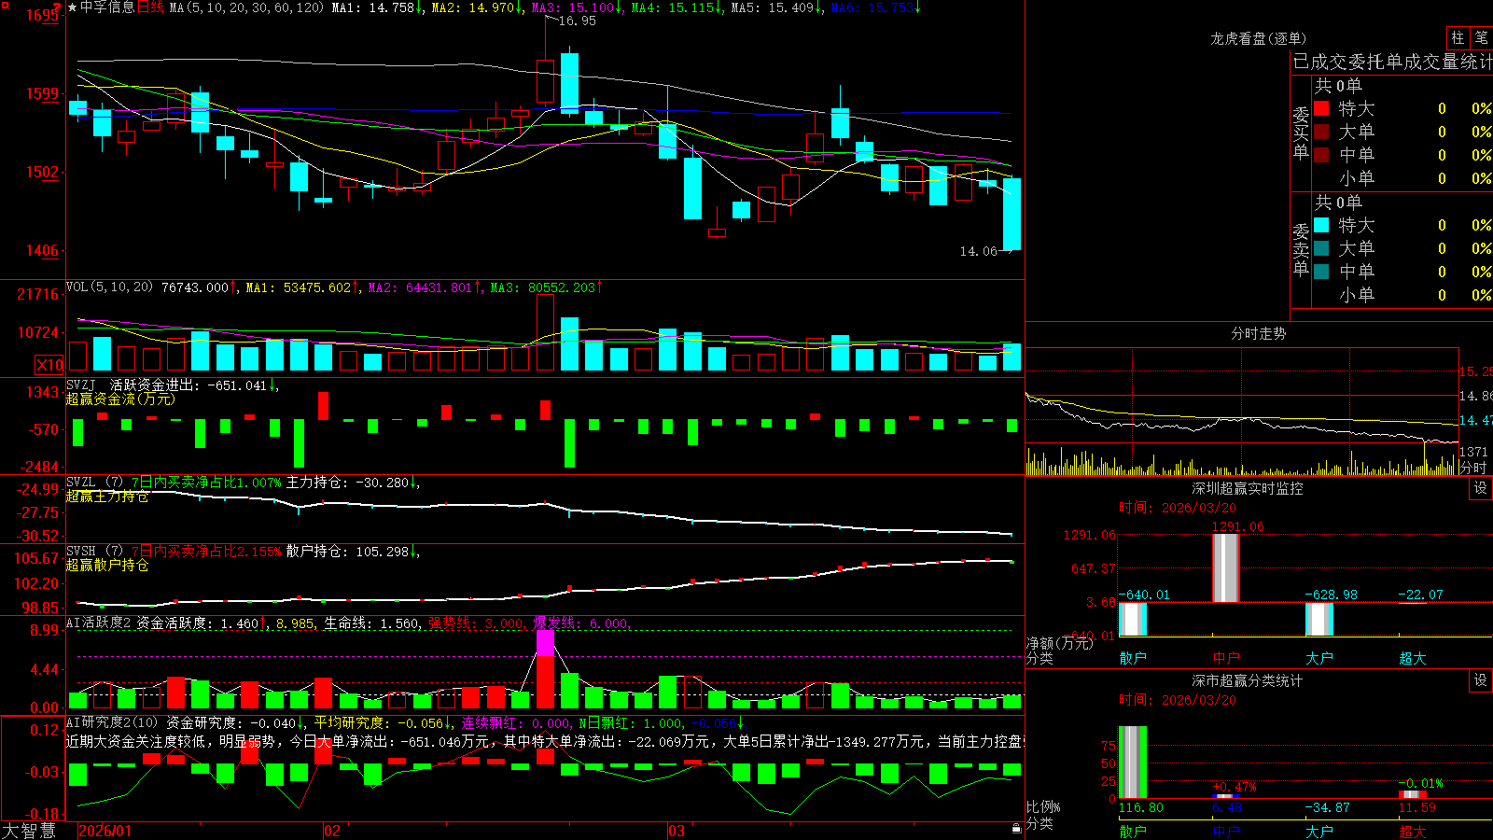Open 设 settings in 深圳超赢实时监控 panel
1493x840 pixels.
(x=1481, y=488)
